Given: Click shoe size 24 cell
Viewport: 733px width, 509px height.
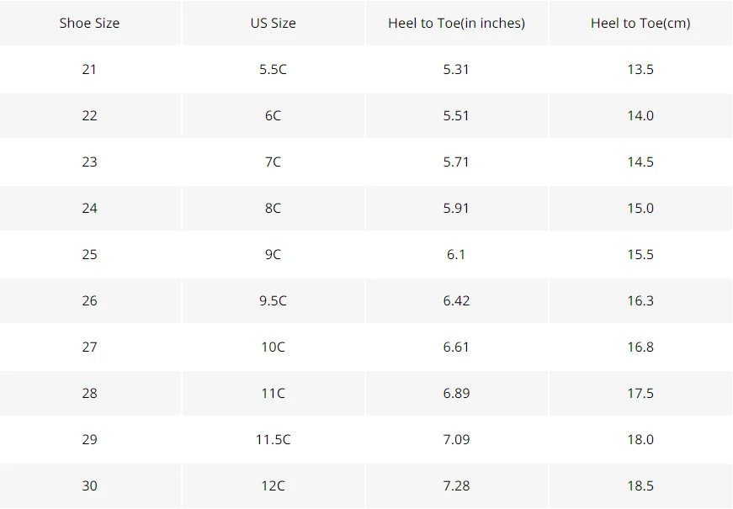Looking at the screenshot, I should point(89,208).
